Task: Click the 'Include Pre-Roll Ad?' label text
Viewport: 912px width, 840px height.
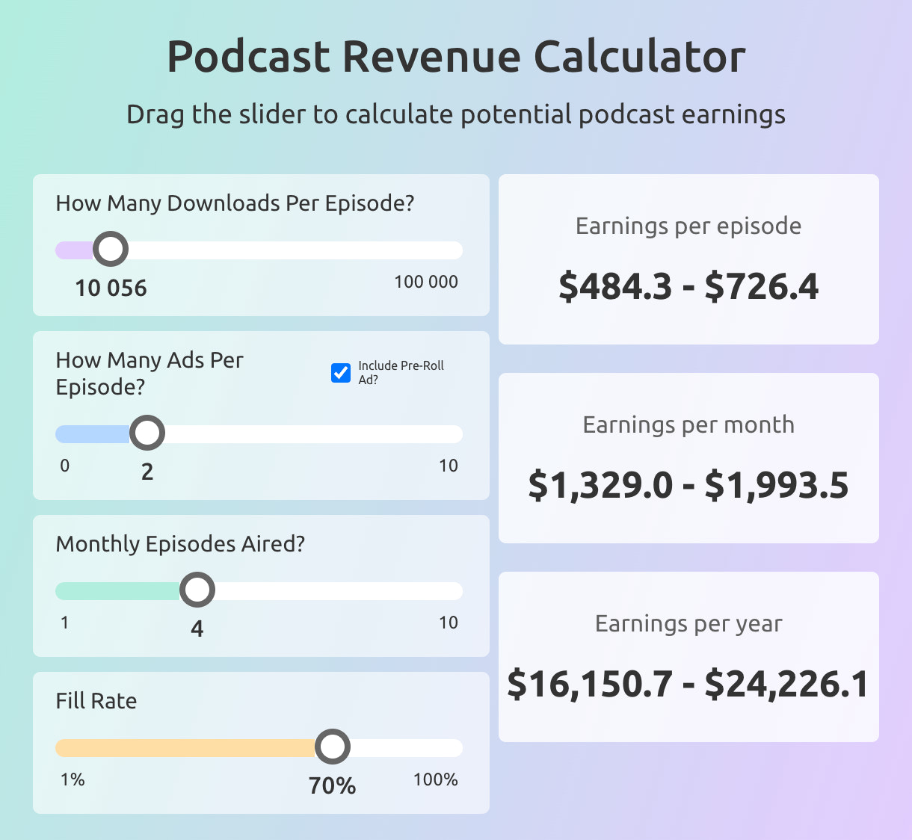Action: pyautogui.click(x=401, y=372)
